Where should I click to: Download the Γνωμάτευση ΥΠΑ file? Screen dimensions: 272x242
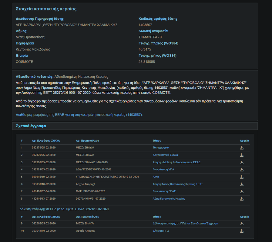(242, 170)
